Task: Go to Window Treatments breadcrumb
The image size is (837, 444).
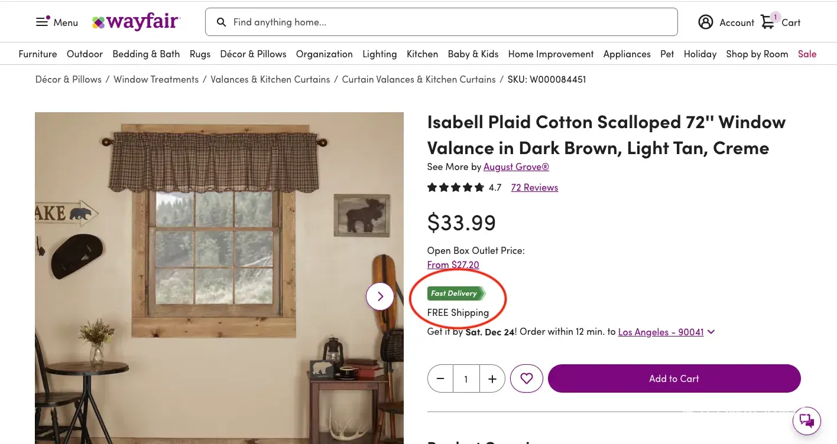Action: (156, 79)
